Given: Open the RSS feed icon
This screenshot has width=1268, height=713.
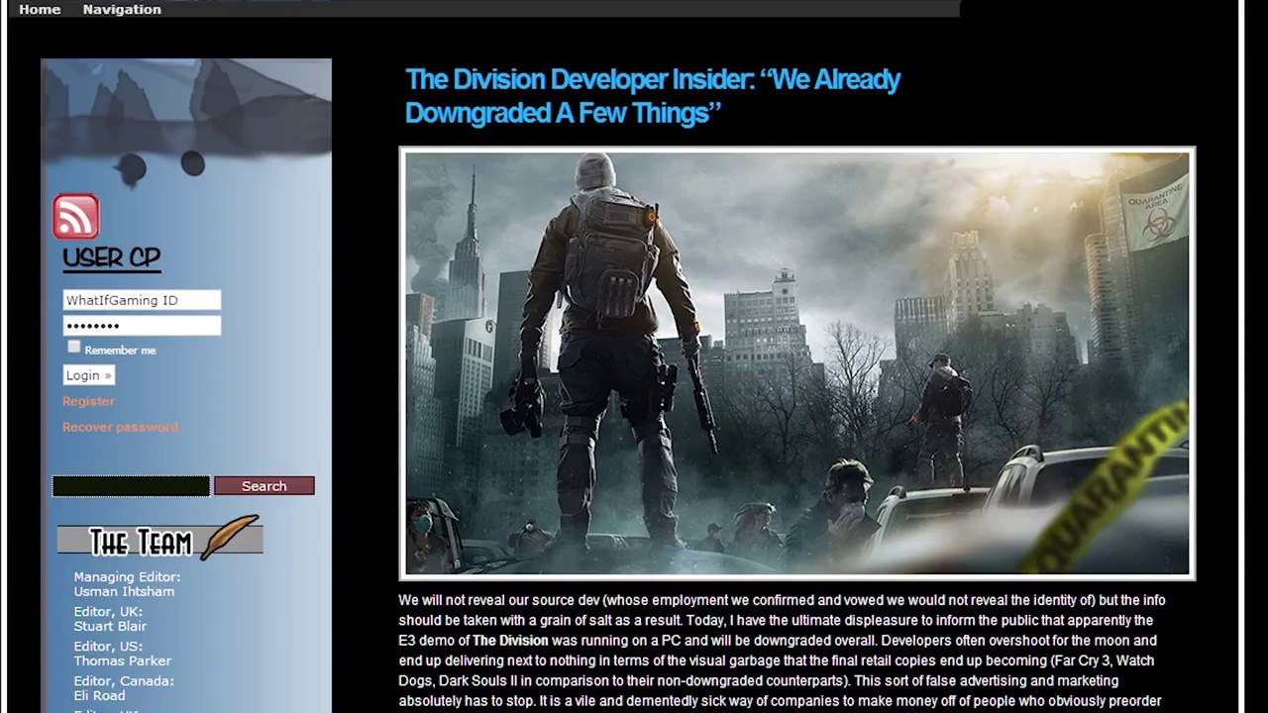Looking at the screenshot, I should tap(76, 216).
